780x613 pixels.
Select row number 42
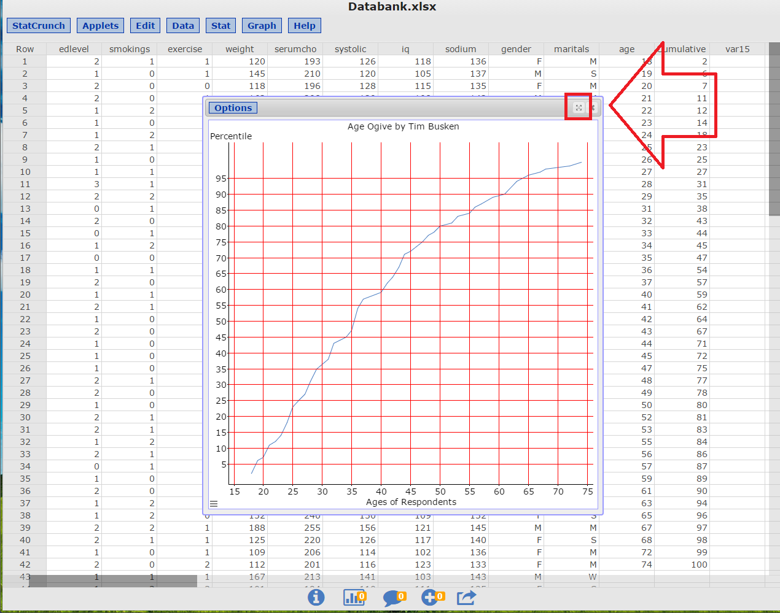point(25,565)
